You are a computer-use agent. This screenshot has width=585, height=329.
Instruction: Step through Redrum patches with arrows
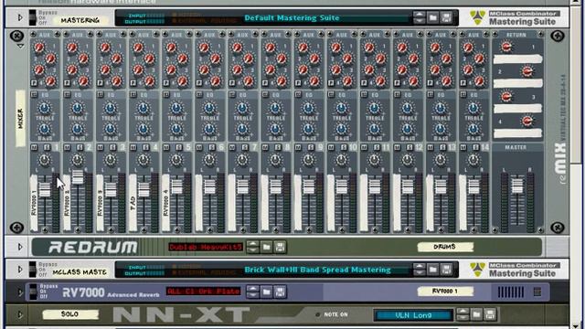tap(253, 247)
